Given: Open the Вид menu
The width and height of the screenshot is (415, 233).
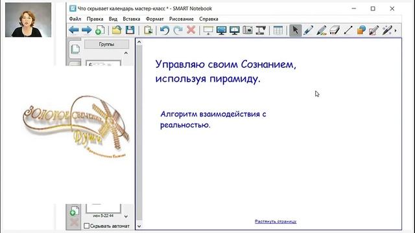Looking at the screenshot, I should click(x=113, y=19).
